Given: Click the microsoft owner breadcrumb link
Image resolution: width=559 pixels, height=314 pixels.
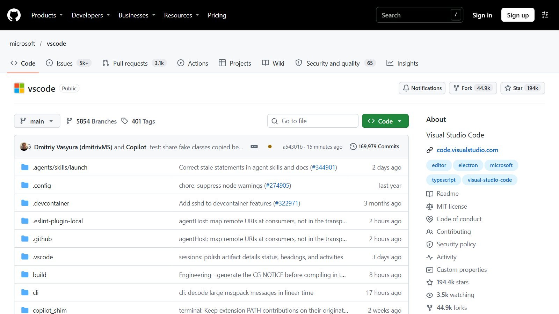Looking at the screenshot, I should click(22, 43).
